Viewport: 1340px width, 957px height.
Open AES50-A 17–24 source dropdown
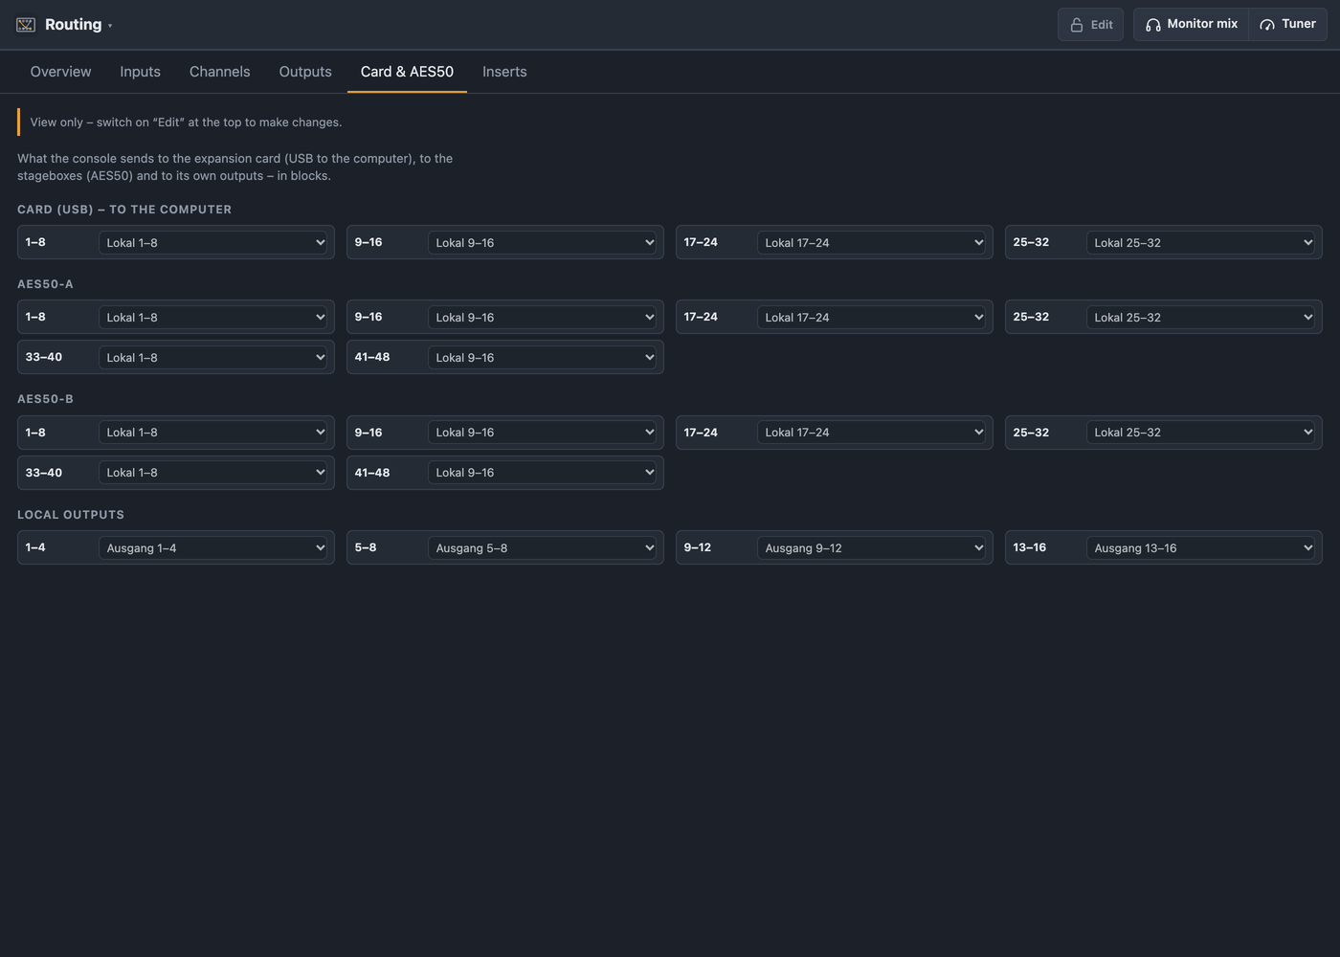click(x=873, y=317)
